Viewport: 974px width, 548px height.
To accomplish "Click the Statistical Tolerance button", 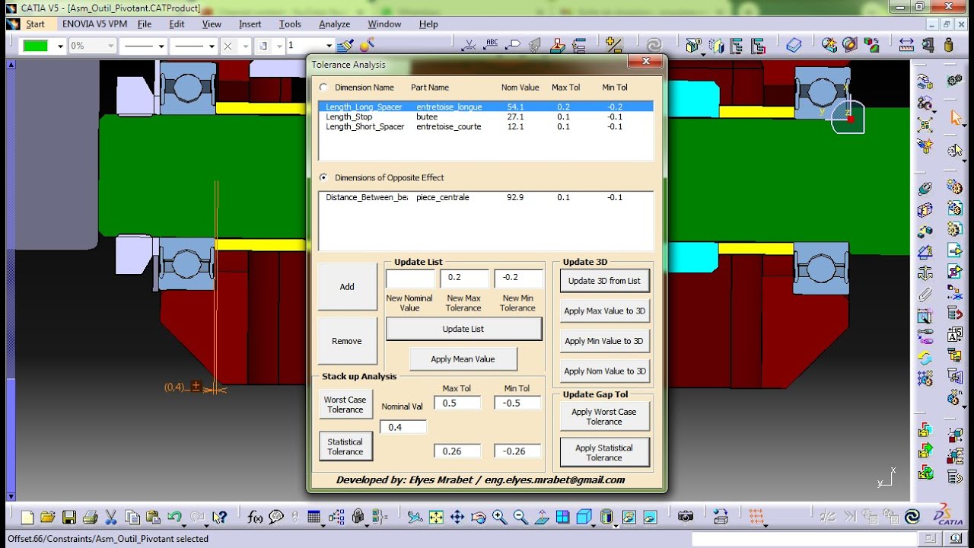I will click(x=345, y=447).
